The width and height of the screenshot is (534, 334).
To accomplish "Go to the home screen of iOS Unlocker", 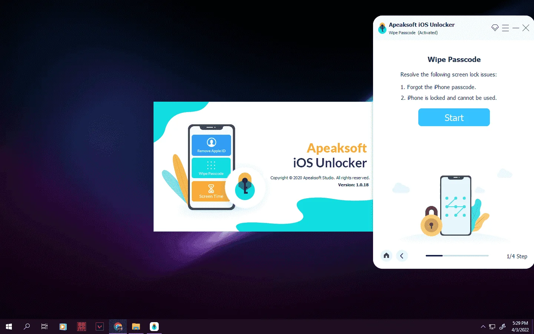I will [386, 256].
